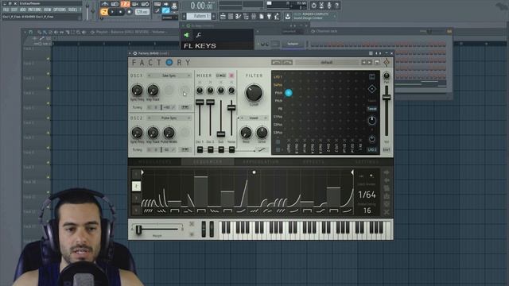Open the default preset name selector
The image size is (509, 286).
click(327, 62)
